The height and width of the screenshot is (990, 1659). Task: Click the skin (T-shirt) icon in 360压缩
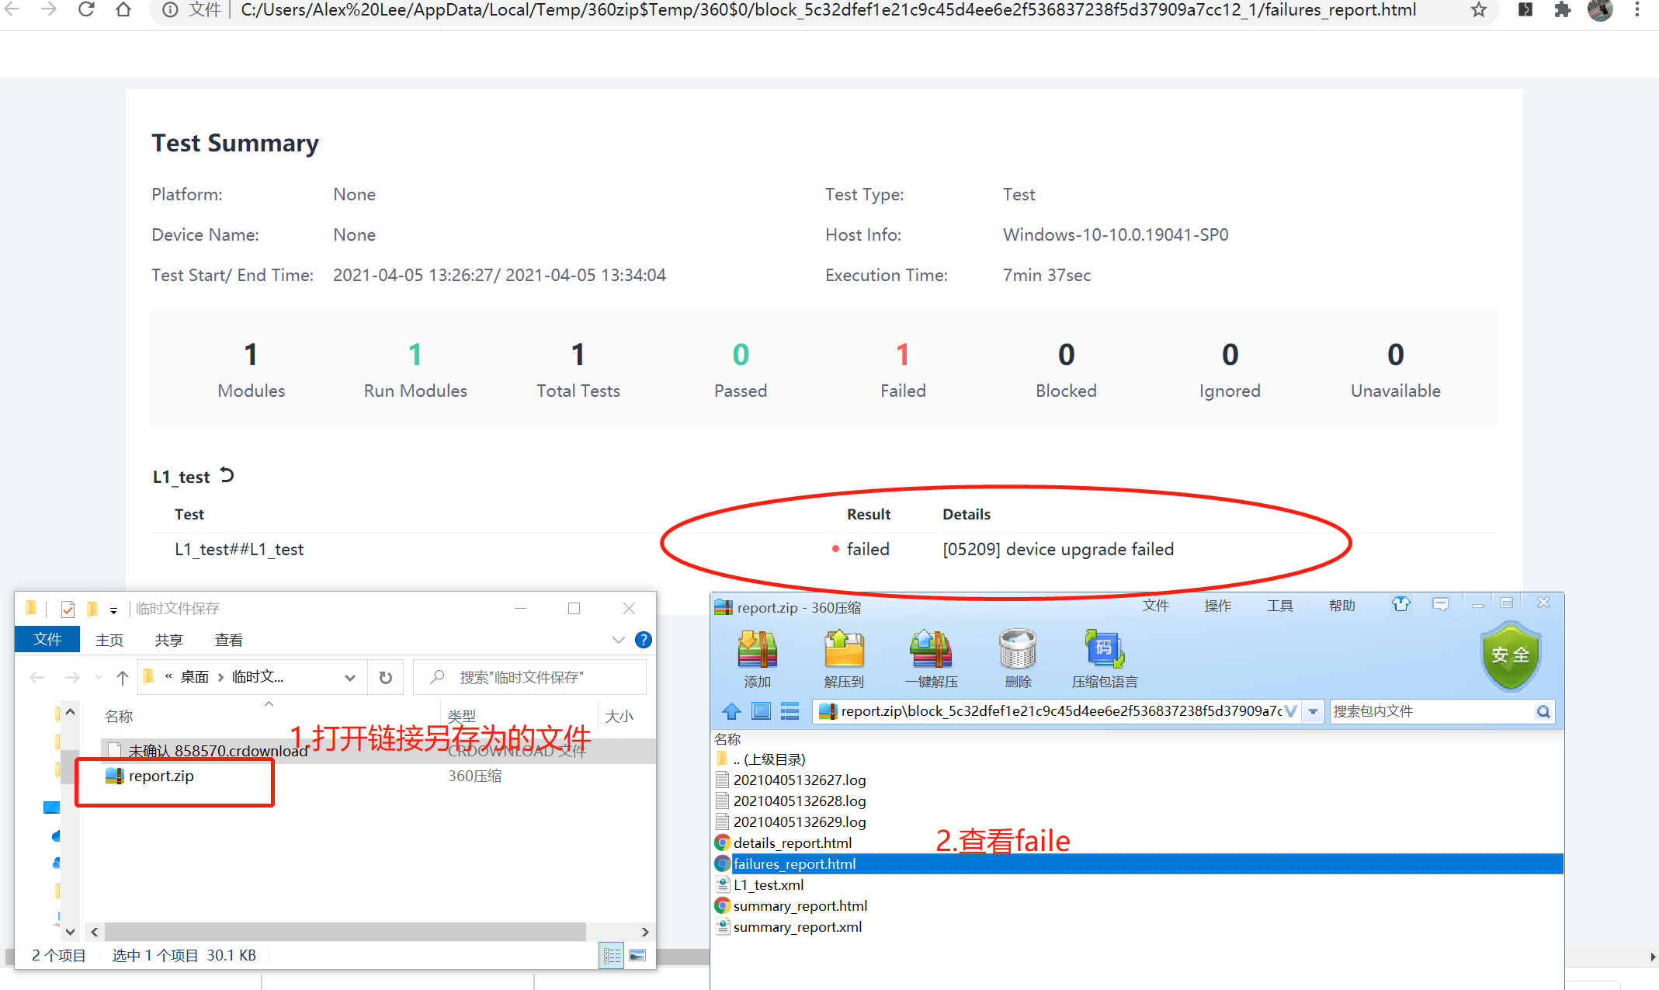pos(1400,604)
